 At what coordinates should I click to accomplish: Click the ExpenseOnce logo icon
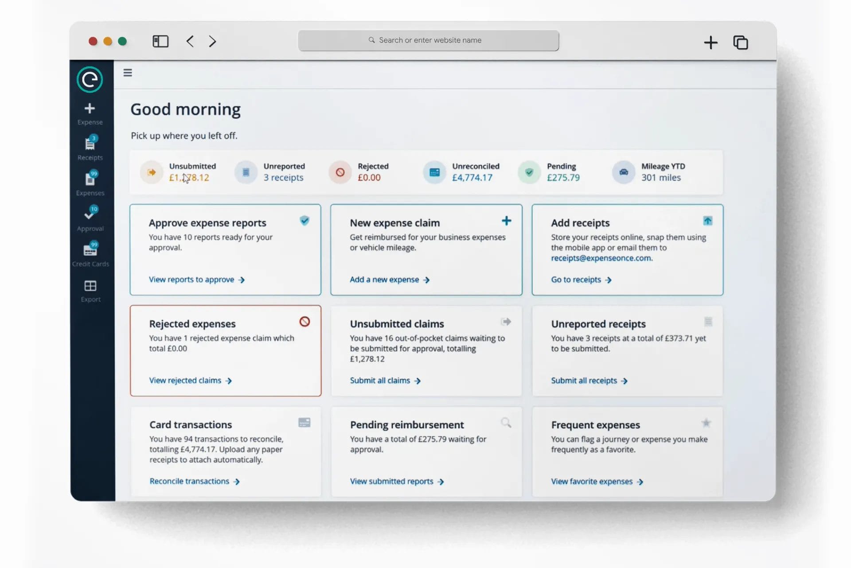tap(90, 80)
